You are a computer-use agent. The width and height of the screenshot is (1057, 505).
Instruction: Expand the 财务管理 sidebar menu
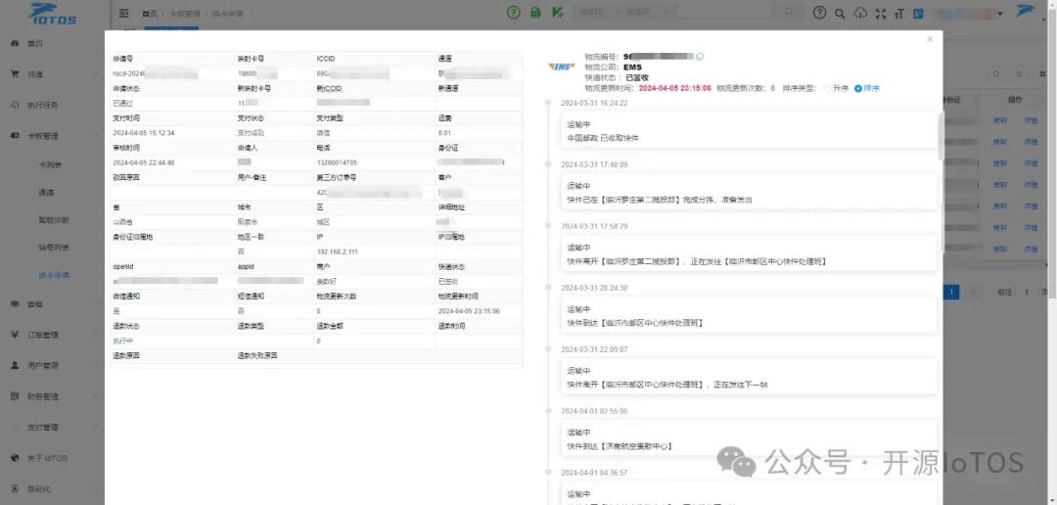[54, 396]
